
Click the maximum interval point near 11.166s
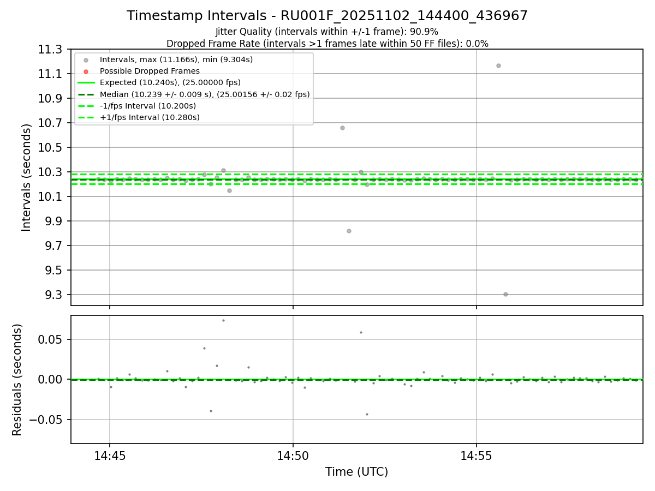(x=498, y=65)
